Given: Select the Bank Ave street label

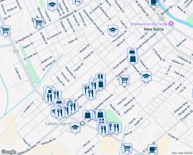Looking at the screenshot, I should pos(181,43).
